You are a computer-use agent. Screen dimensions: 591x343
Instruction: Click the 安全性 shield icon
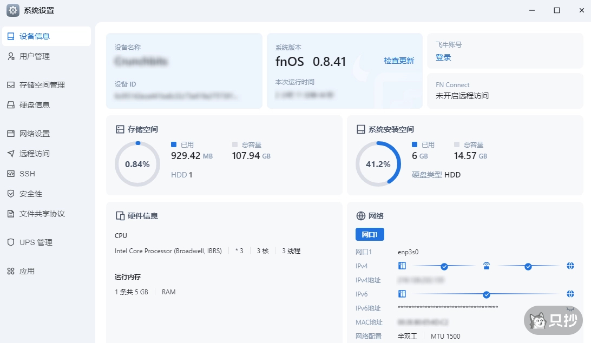click(x=11, y=194)
